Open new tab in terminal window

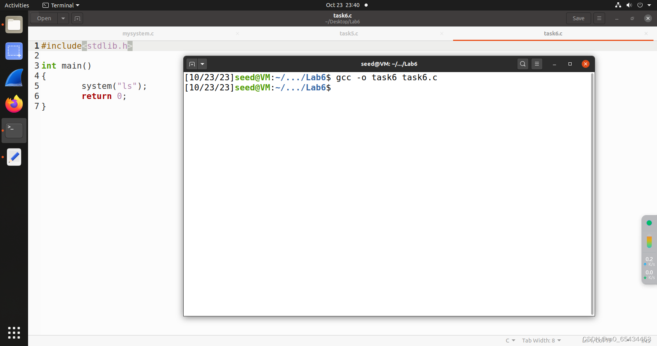[x=192, y=64]
